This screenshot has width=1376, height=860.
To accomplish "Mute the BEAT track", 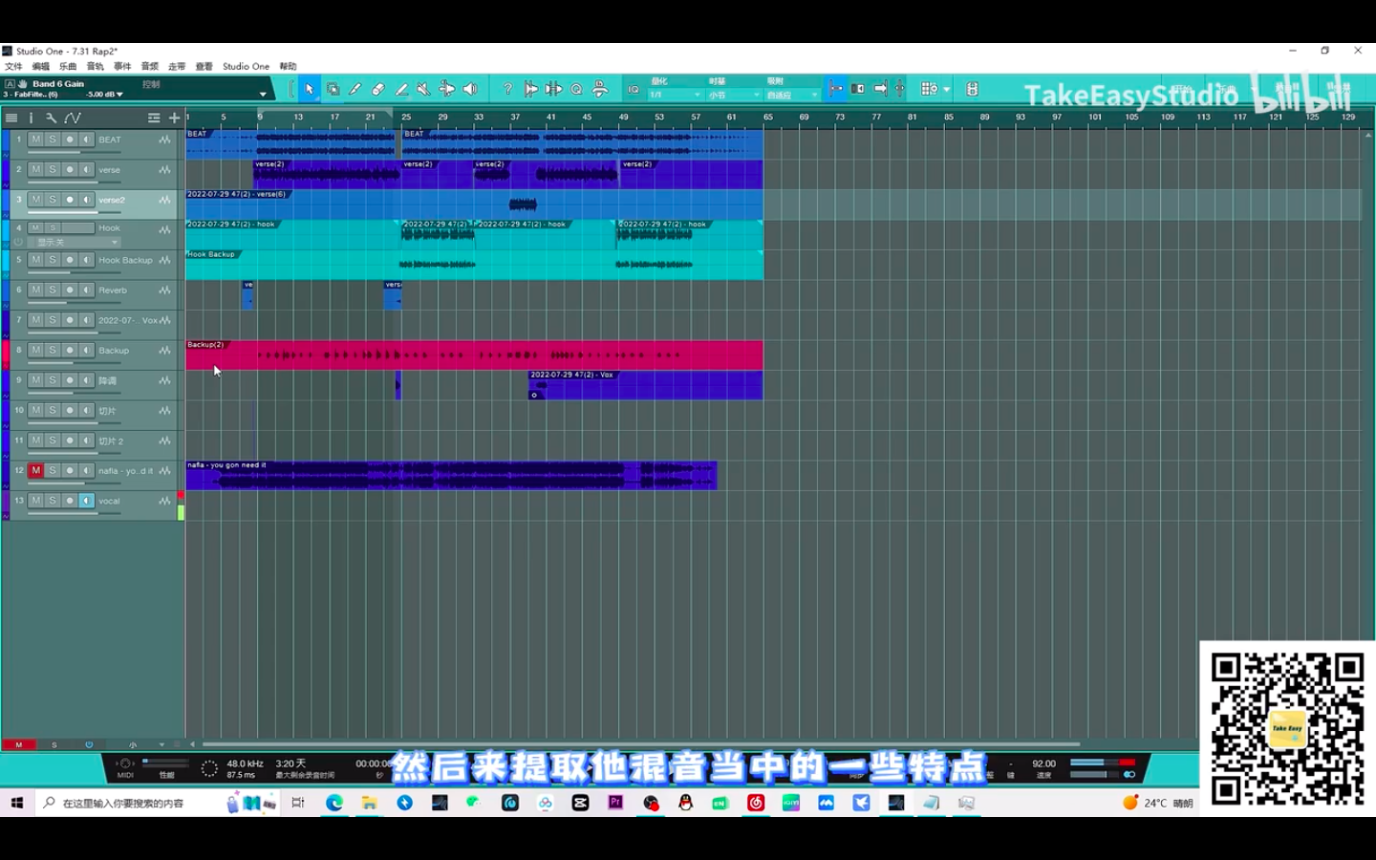I will point(35,140).
